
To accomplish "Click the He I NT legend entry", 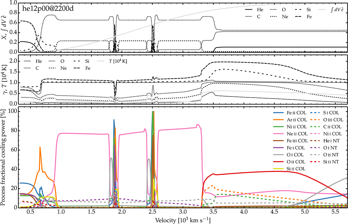I will pyautogui.click(x=329, y=140).
